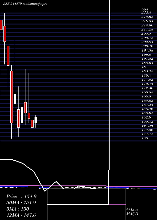Click the 166.8 price axis label
The image size is (157, 220).
[146, 96]
